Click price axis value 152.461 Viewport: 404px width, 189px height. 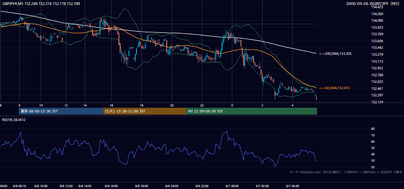[x=377, y=89]
